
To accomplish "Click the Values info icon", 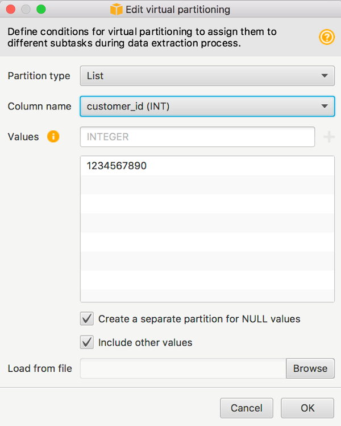I will (x=53, y=137).
